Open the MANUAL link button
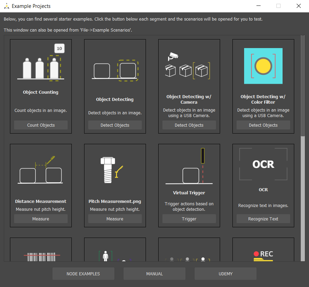 click(x=154, y=274)
